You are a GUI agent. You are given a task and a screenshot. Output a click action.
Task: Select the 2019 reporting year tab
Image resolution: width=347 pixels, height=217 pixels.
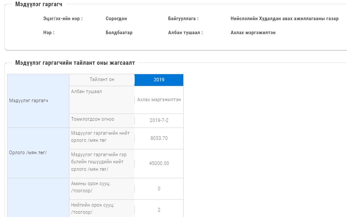tap(159, 80)
